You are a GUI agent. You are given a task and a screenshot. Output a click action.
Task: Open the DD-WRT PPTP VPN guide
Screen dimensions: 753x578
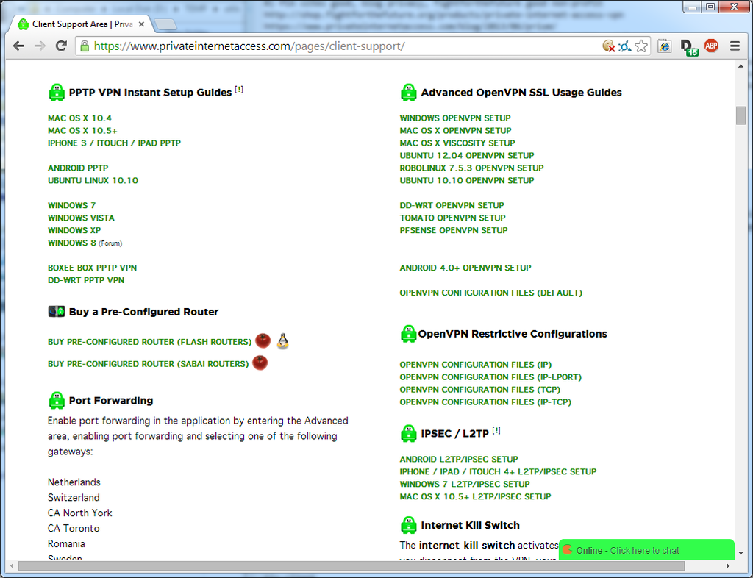pyautogui.click(x=86, y=280)
